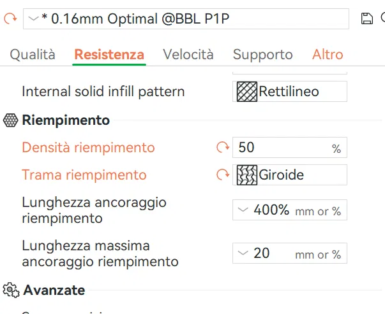Switch to the Qualità tab
The width and height of the screenshot is (385, 314).
pyautogui.click(x=33, y=55)
